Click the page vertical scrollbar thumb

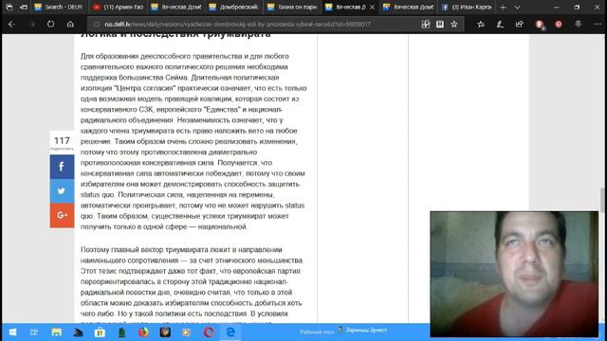[602, 200]
